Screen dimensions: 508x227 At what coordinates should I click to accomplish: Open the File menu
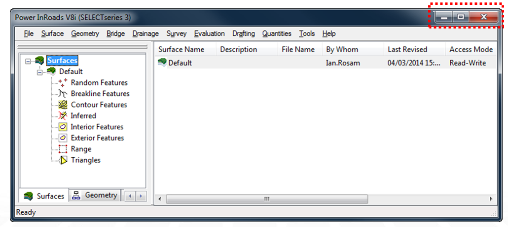click(29, 33)
